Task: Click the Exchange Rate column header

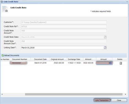Action: (75, 59)
